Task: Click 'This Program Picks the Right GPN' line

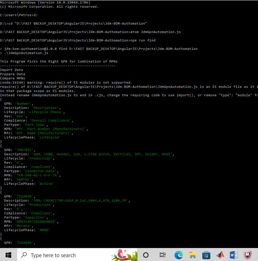Action: click(x=59, y=61)
